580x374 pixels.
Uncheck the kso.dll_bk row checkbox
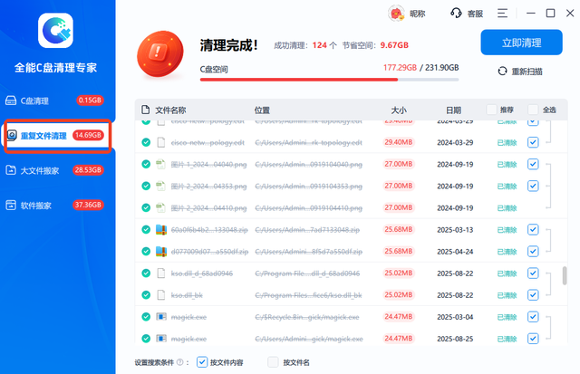pyautogui.click(x=533, y=295)
